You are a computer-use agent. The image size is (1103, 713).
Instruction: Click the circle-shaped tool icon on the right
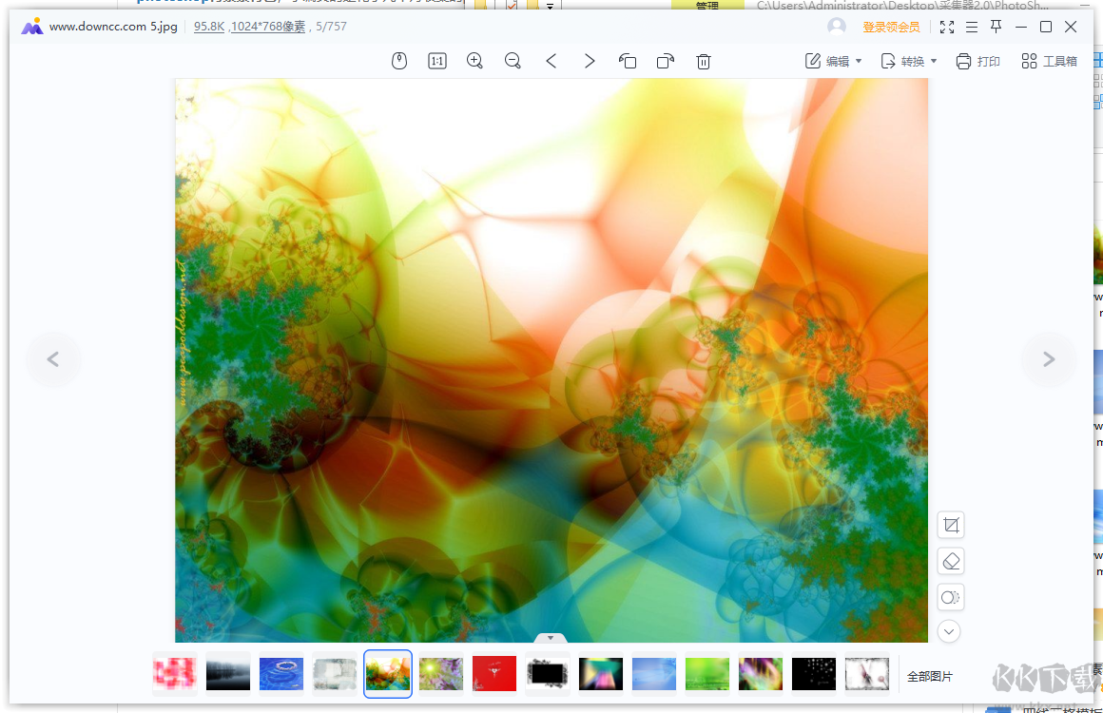point(951,598)
